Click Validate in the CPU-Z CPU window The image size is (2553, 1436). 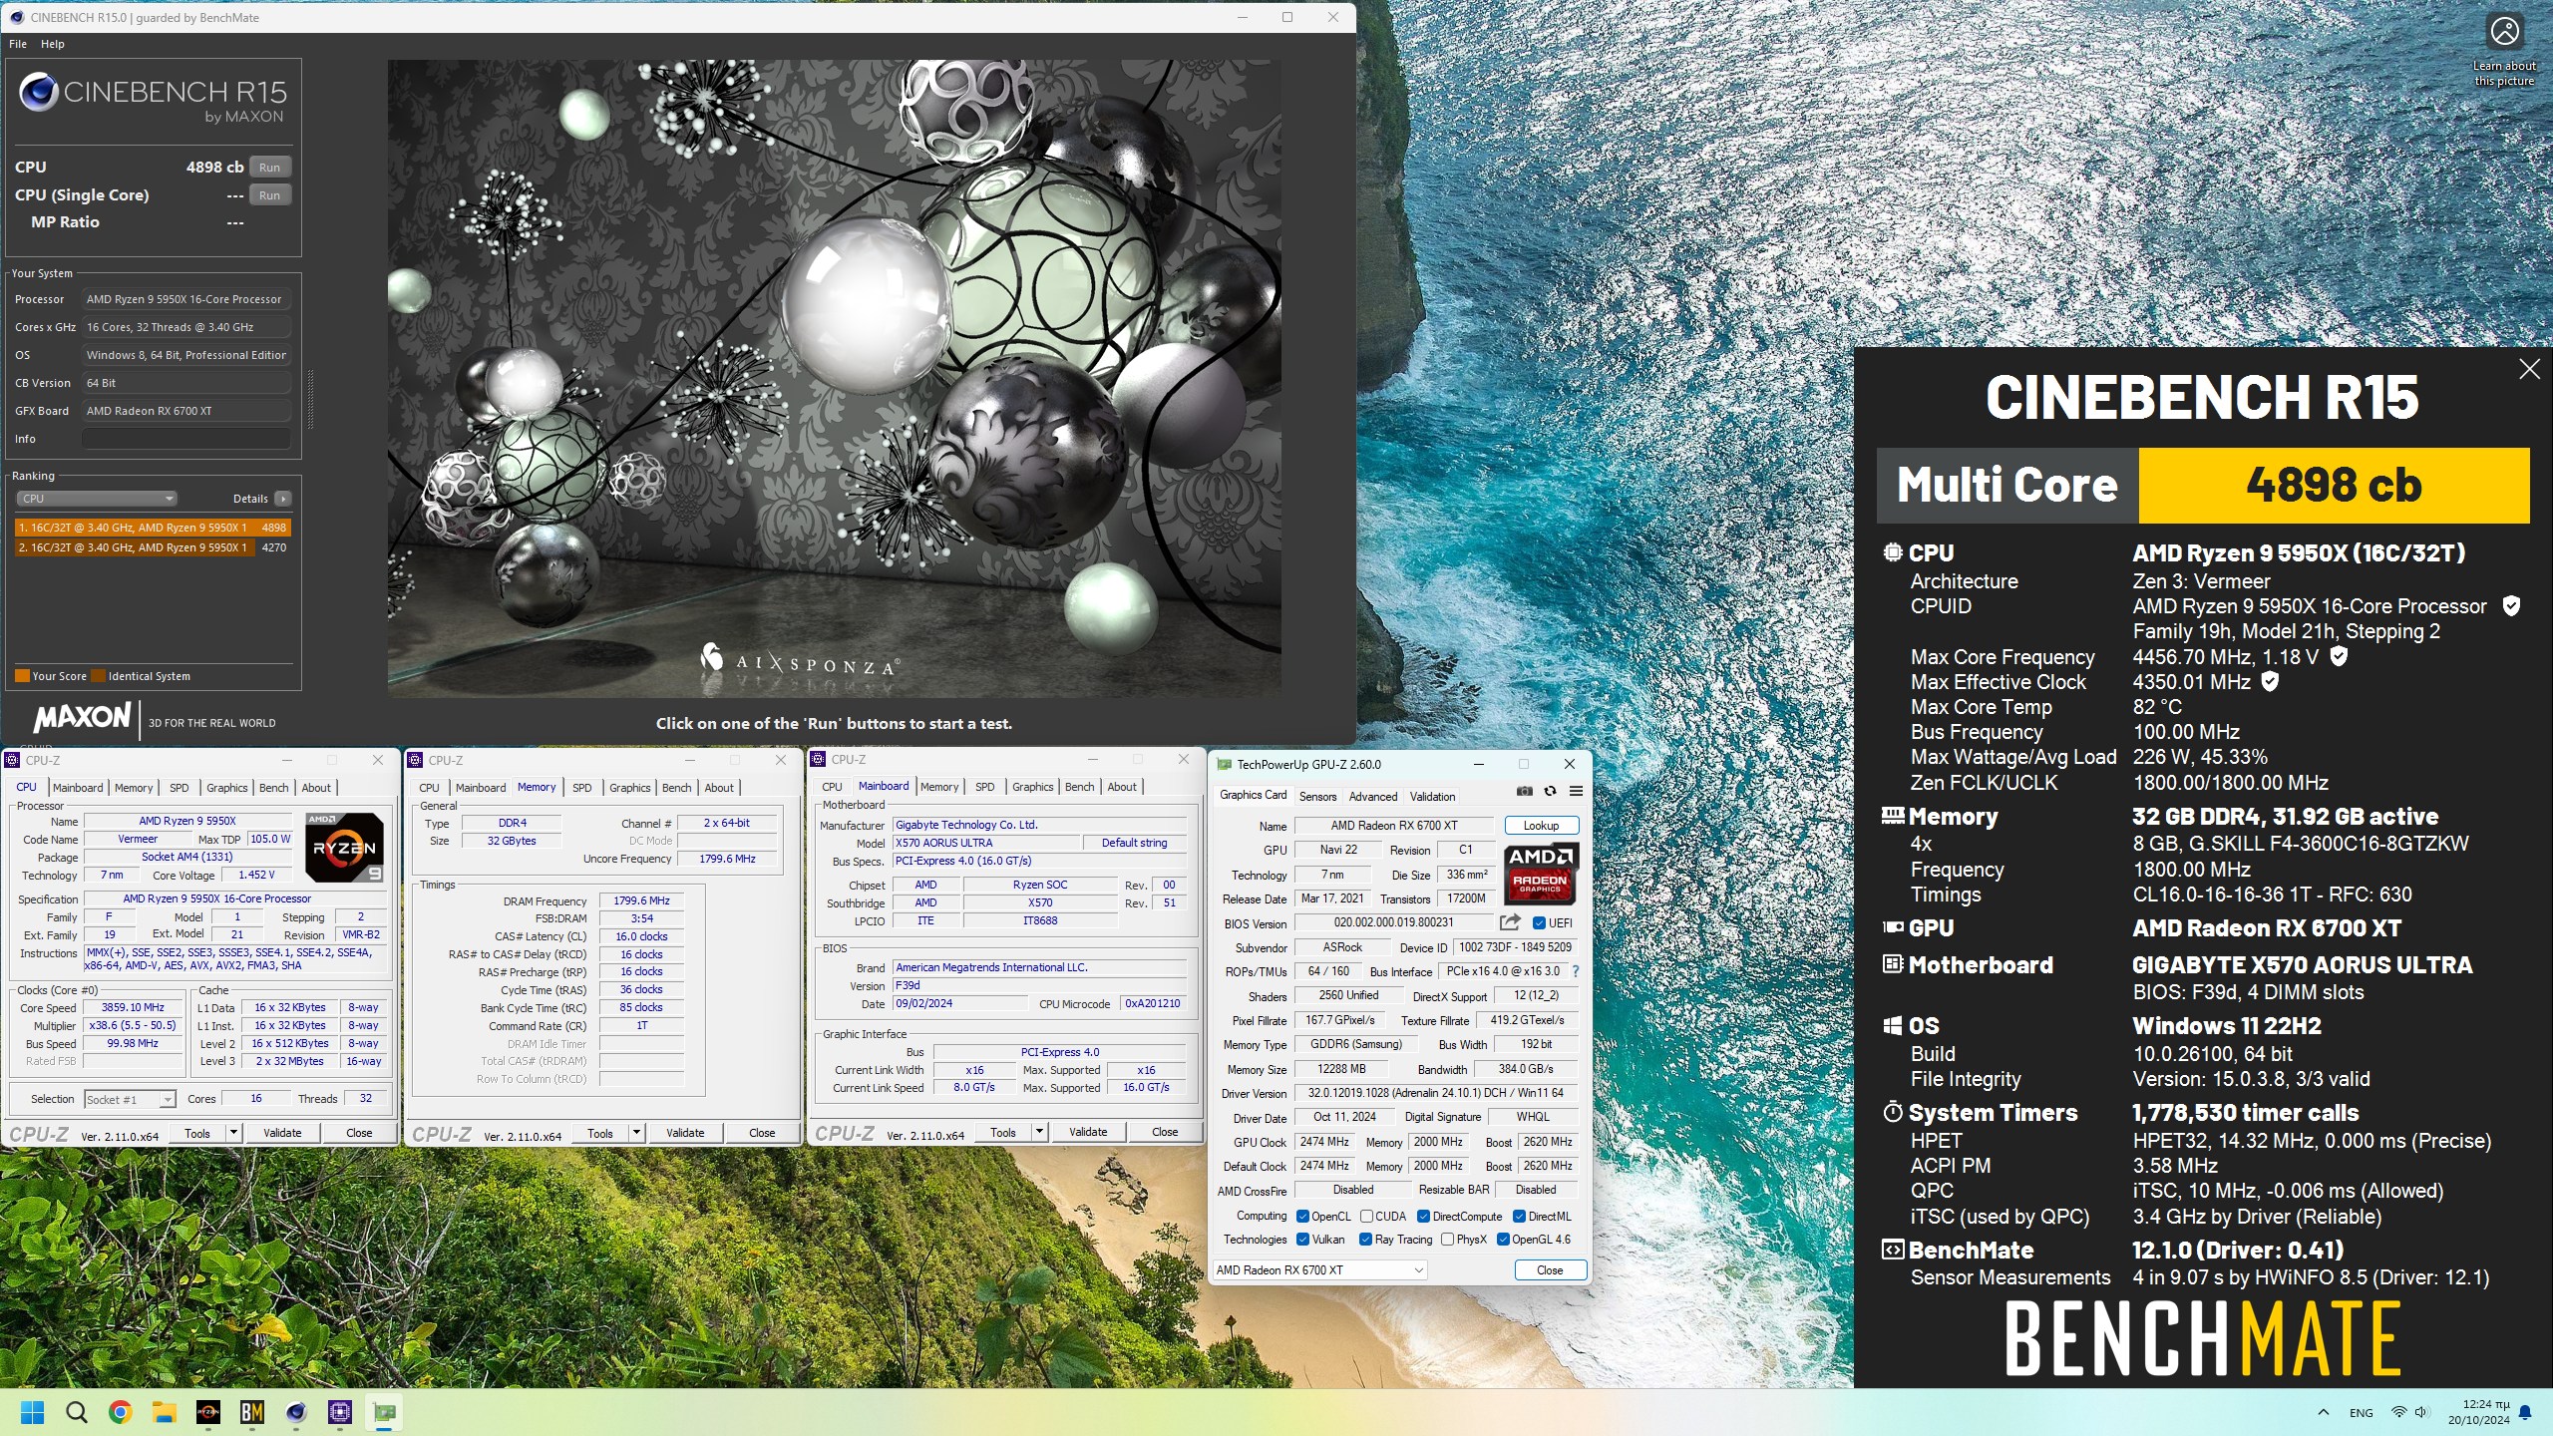[x=282, y=1132]
